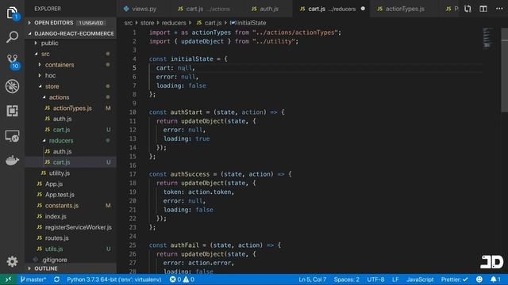Open the Manage gear menu
508x285 pixels.
13,261
